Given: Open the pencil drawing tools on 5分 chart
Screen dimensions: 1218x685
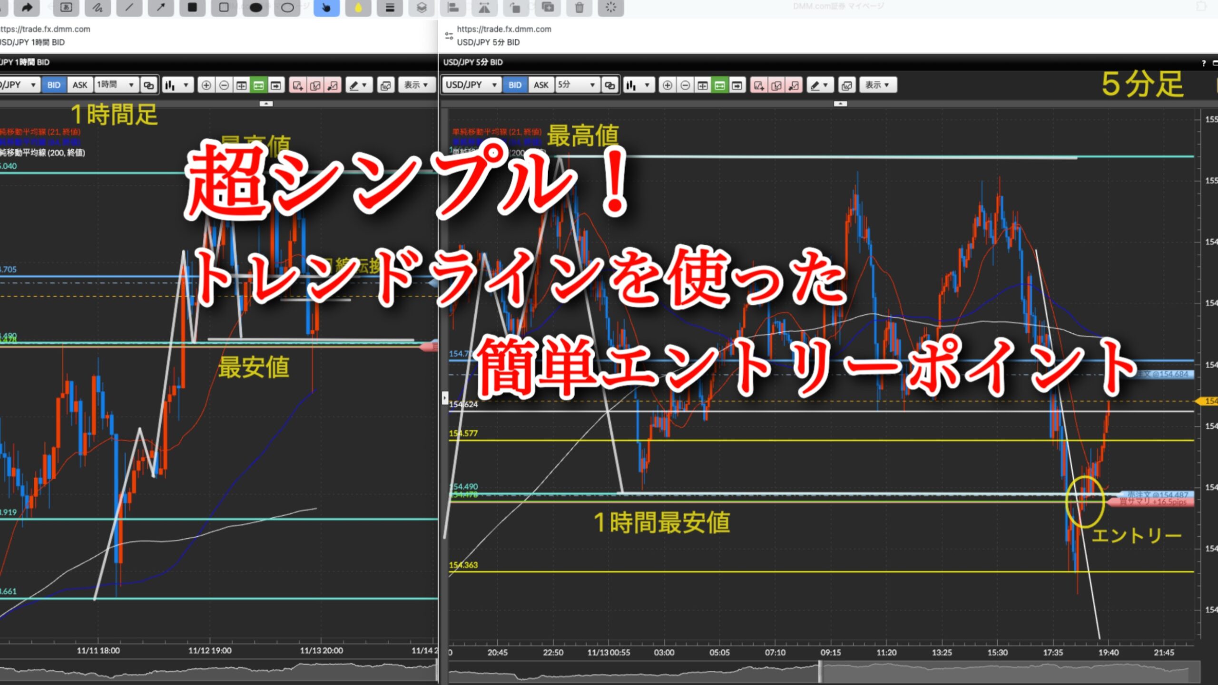Looking at the screenshot, I should pos(819,85).
